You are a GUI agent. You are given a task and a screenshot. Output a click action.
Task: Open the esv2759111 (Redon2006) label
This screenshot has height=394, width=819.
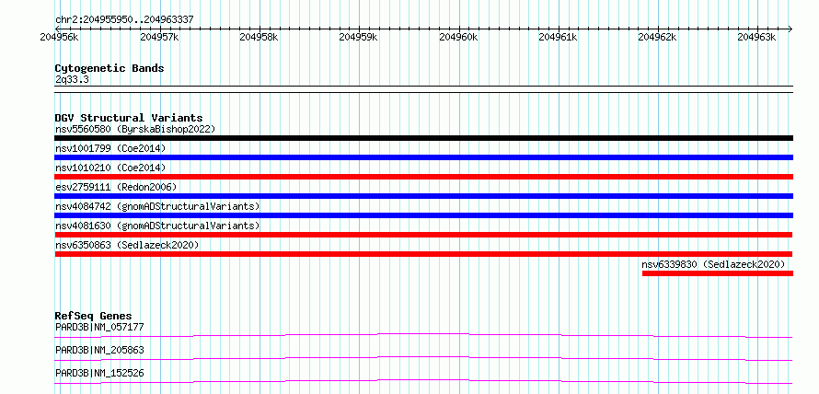(116, 187)
